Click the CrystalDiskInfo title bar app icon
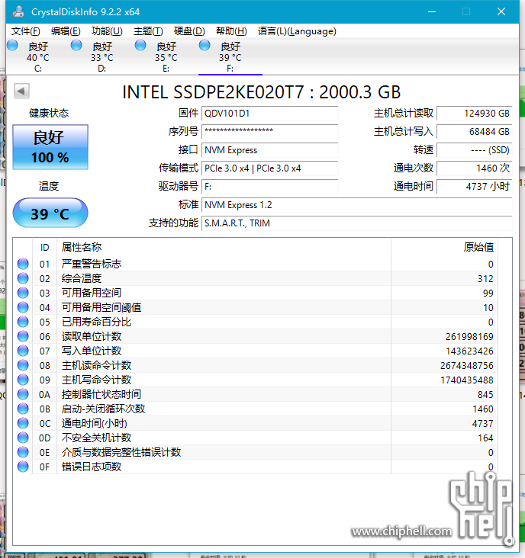This screenshot has height=558, width=525. (x=18, y=11)
